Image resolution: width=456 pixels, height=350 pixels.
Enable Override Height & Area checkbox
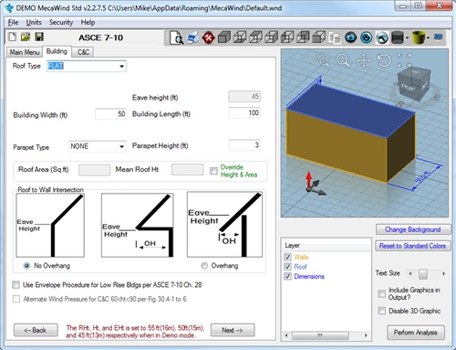[x=213, y=171]
